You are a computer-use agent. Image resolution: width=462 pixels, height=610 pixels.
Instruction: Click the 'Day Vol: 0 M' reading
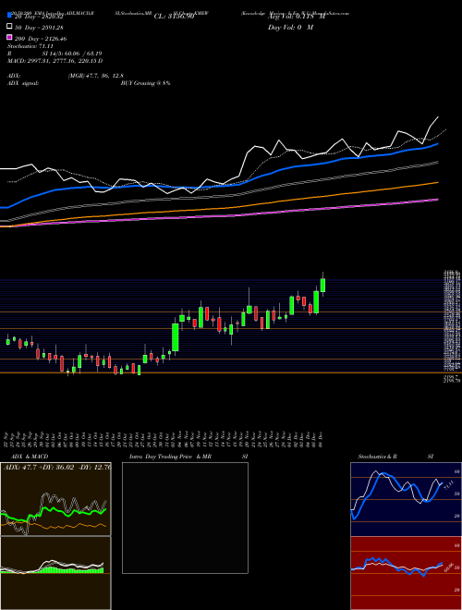[290, 27]
